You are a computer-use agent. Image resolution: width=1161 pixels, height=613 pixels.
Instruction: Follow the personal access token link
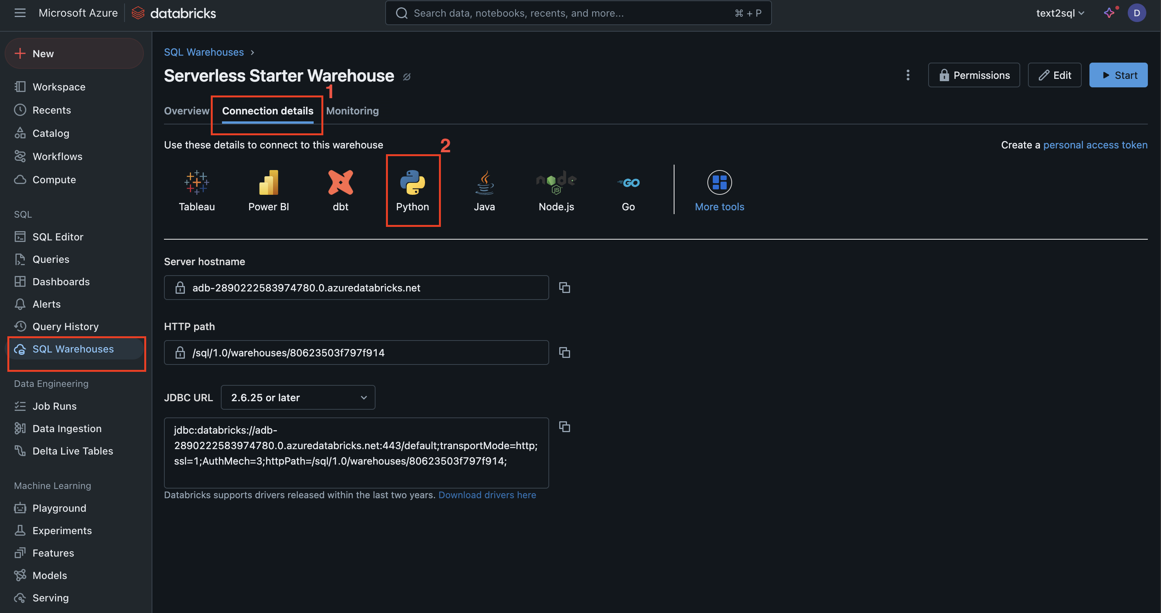[x=1095, y=145]
